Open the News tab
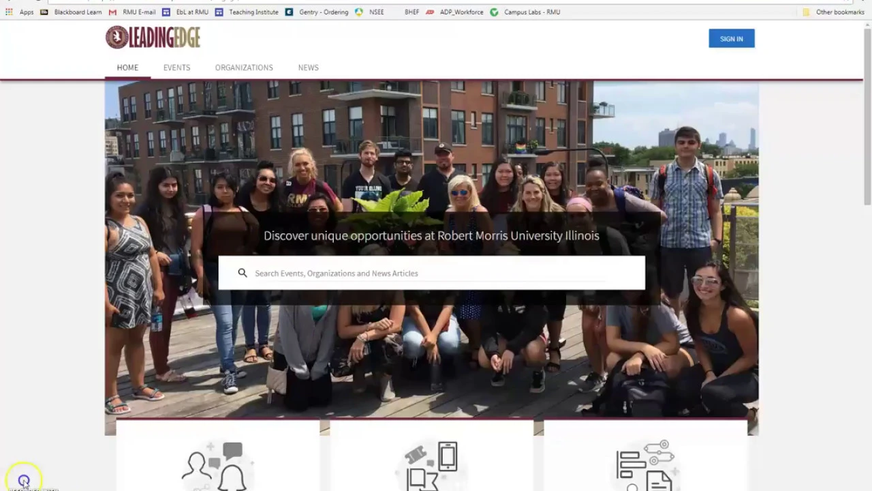The height and width of the screenshot is (491, 872). coord(308,68)
